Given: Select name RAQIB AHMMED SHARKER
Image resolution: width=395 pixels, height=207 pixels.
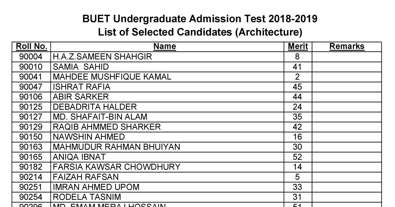Looking at the screenshot, I should [107, 127].
